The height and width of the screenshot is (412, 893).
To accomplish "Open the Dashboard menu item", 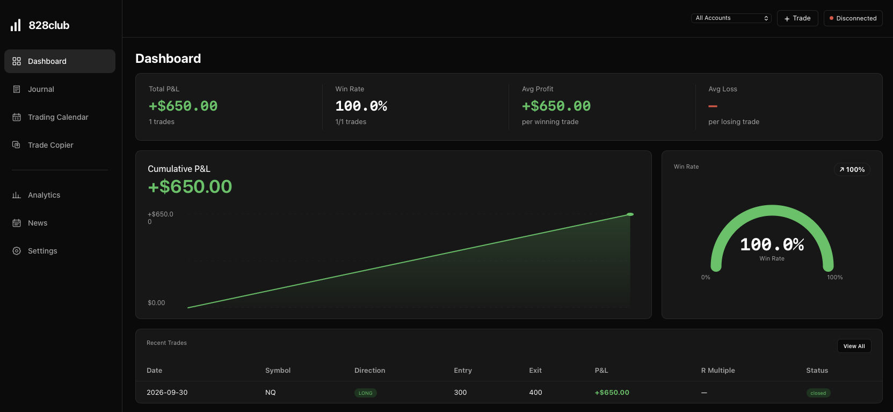I will [x=60, y=61].
